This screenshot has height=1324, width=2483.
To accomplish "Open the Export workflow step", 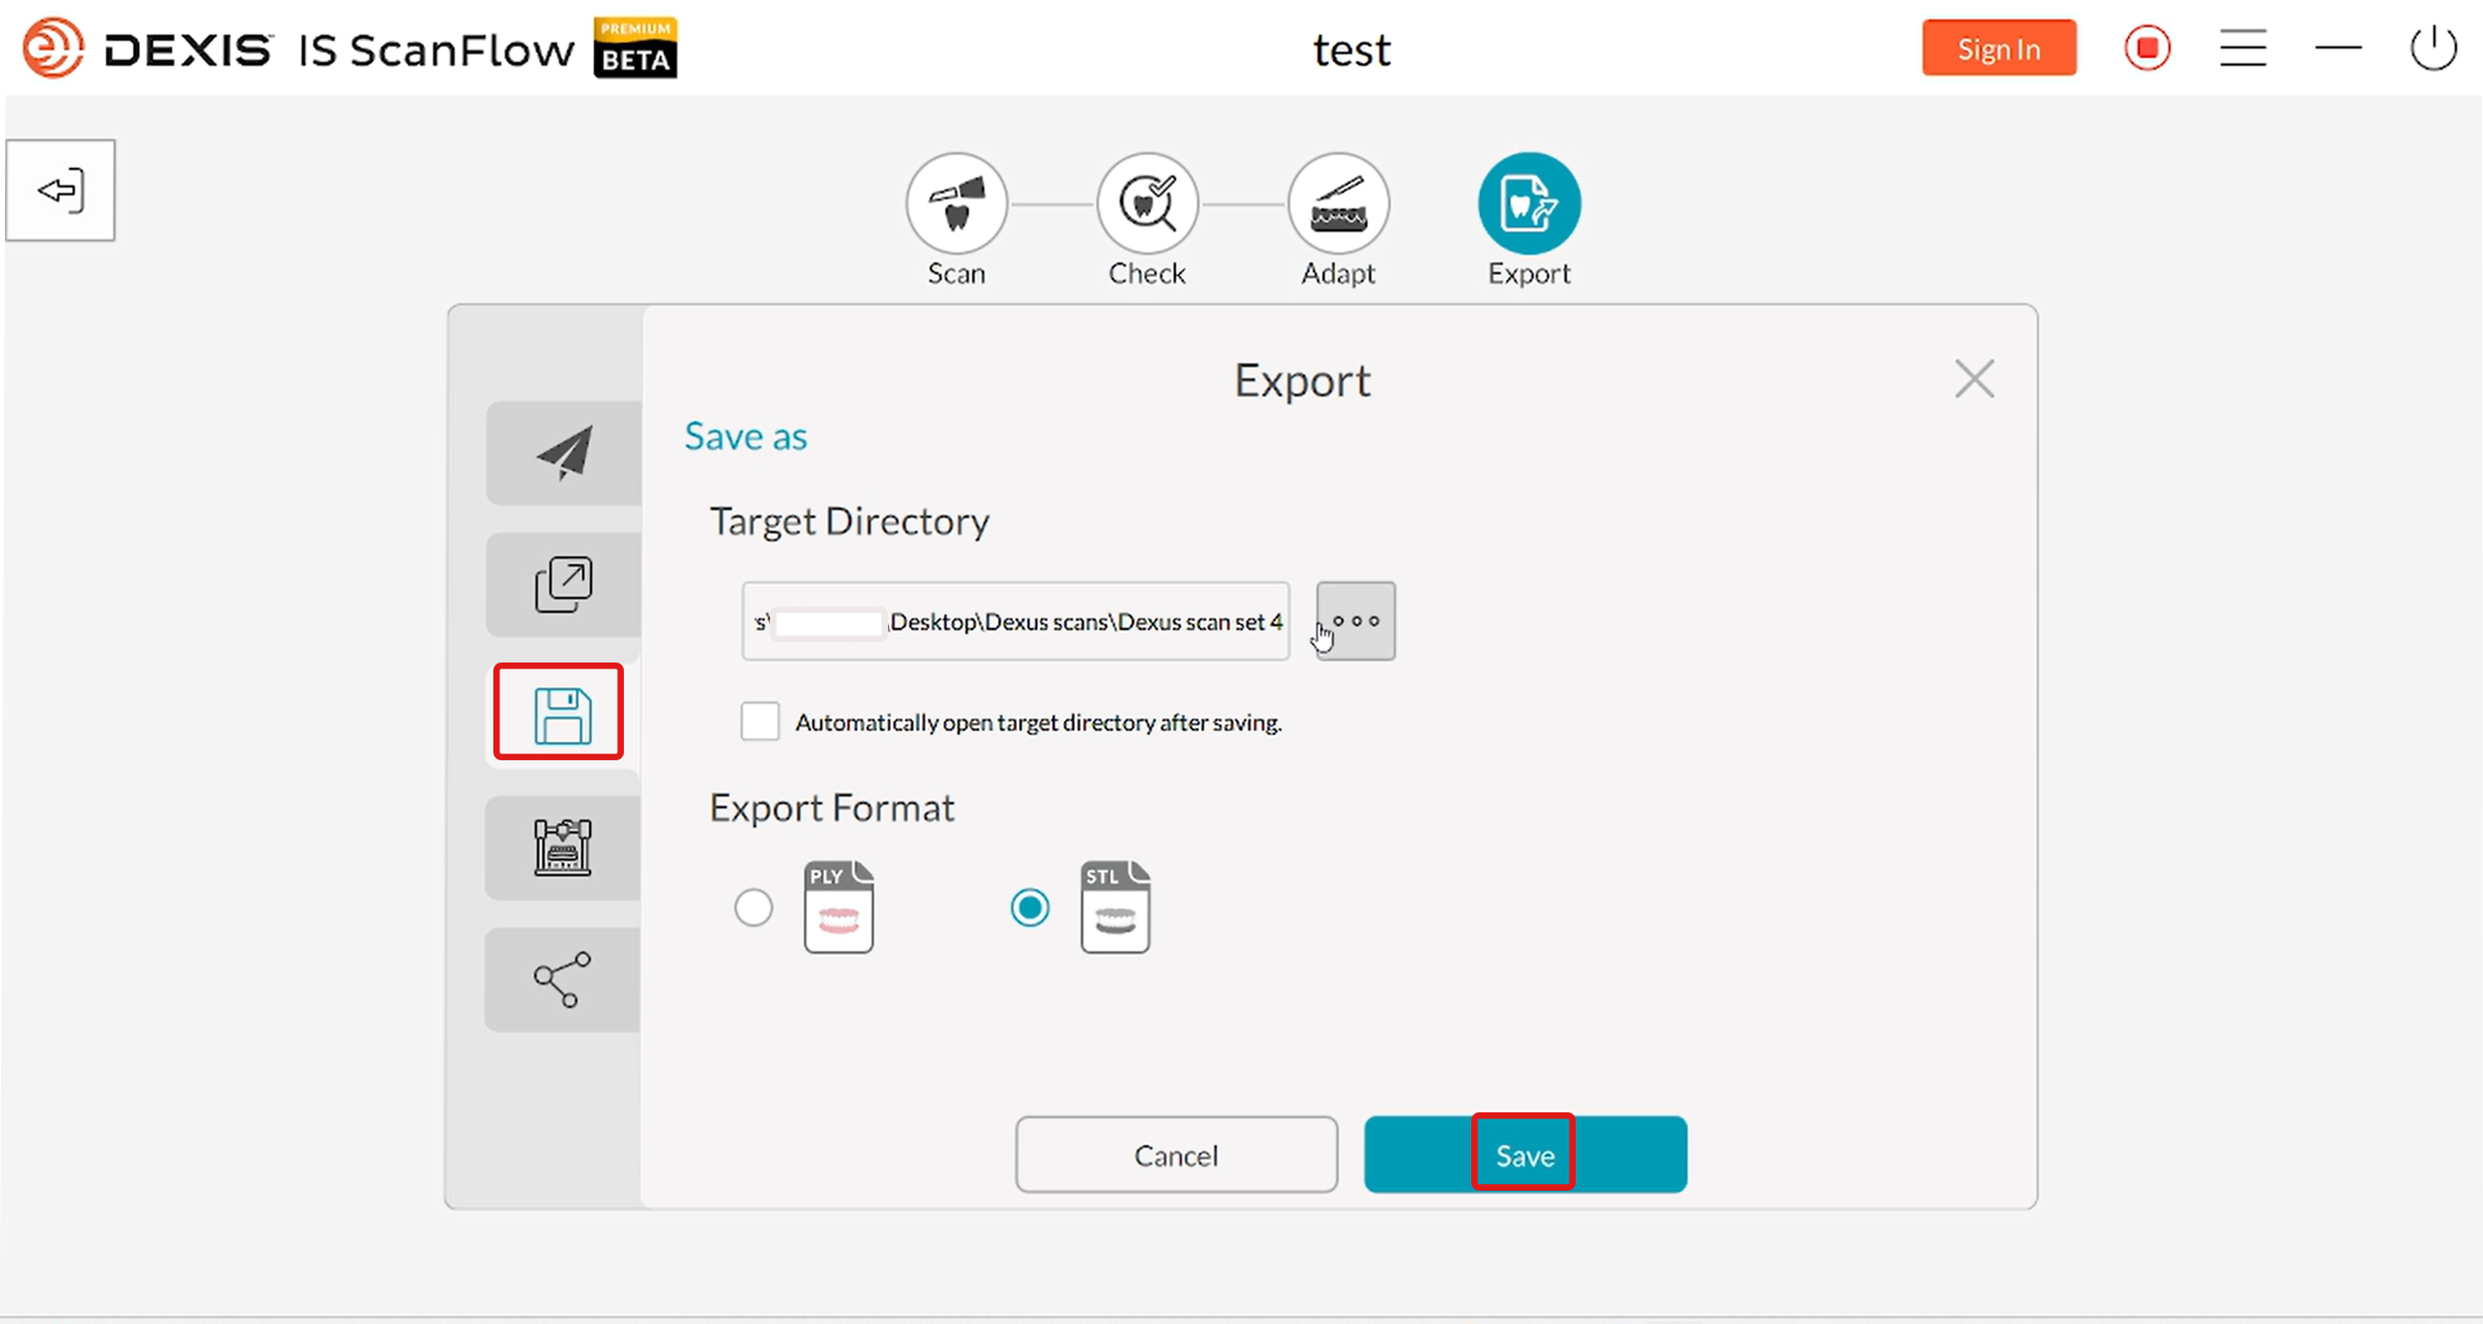I will [1529, 203].
